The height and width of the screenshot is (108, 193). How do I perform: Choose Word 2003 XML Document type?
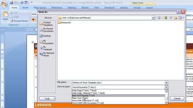tap(118, 103)
